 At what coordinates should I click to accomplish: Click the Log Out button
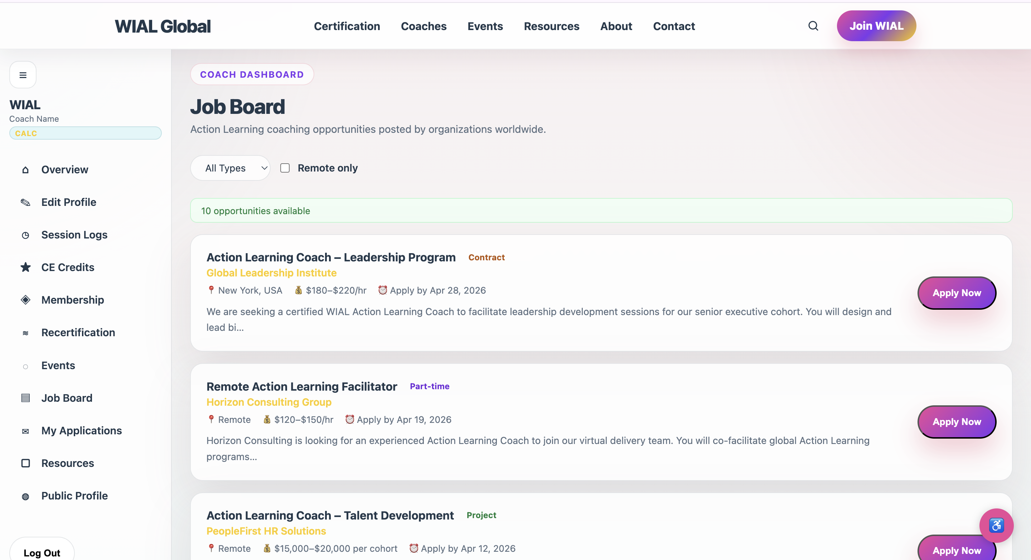[x=42, y=552]
